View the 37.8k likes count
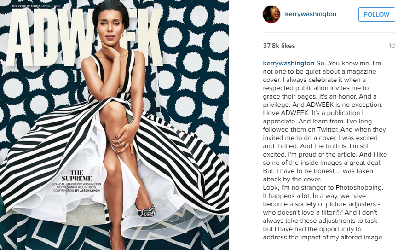Screen dimensions: 398x250 pos(279,46)
